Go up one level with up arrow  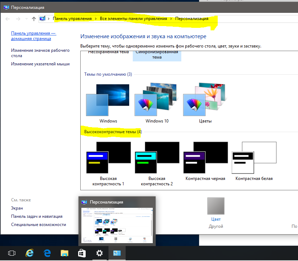click(34, 19)
